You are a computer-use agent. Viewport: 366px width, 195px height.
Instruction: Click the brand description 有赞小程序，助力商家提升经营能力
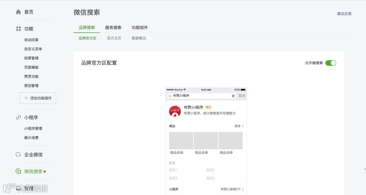(210, 113)
